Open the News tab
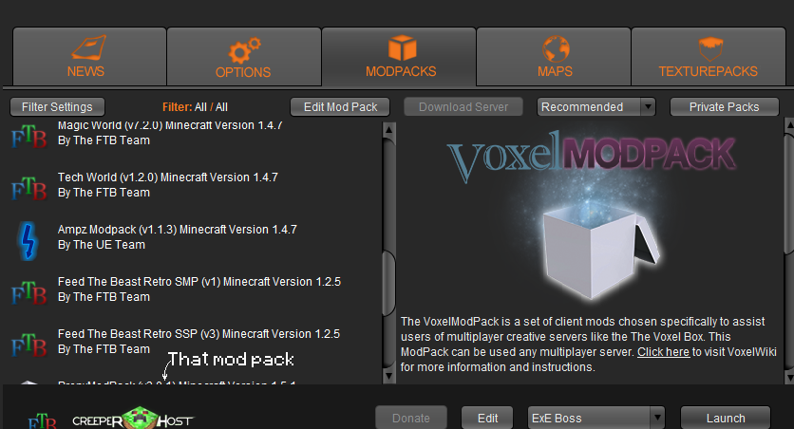 coord(89,57)
